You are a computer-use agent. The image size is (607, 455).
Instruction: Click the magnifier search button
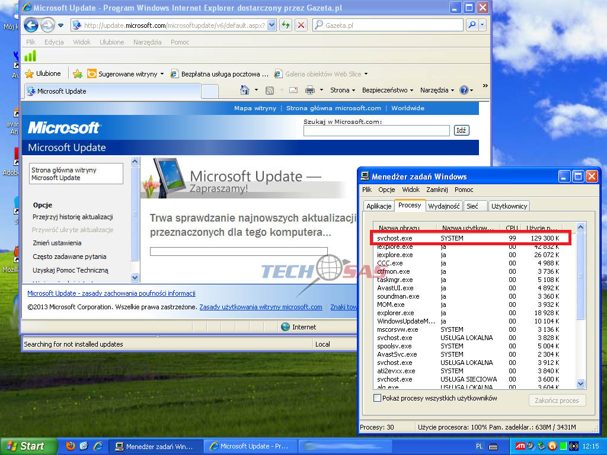pyautogui.click(x=472, y=25)
